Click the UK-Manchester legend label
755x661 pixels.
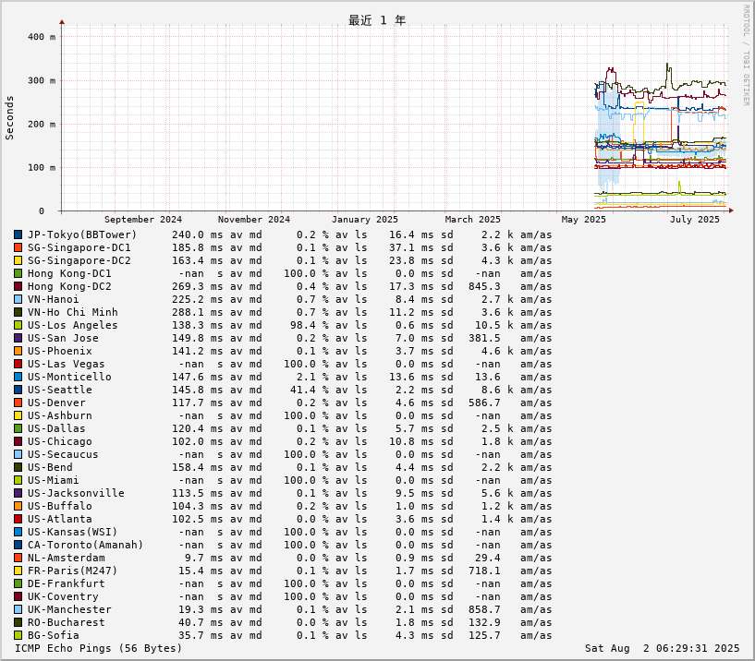69,609
